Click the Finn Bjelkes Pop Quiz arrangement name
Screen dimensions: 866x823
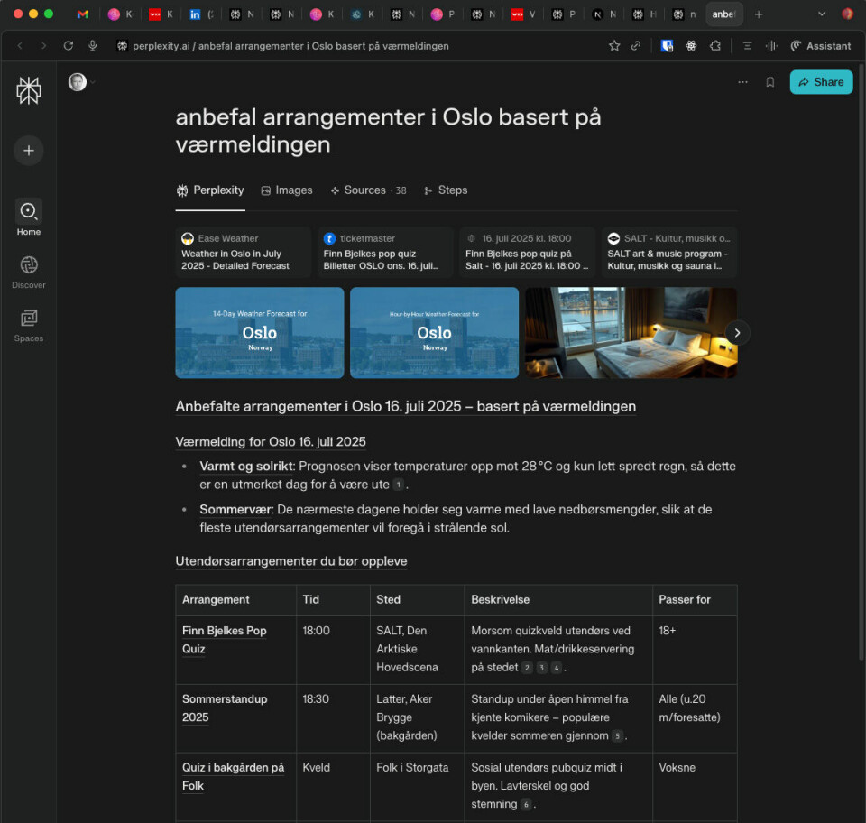point(225,640)
